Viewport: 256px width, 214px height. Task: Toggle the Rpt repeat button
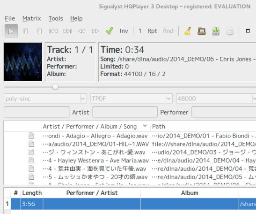pos(152,31)
